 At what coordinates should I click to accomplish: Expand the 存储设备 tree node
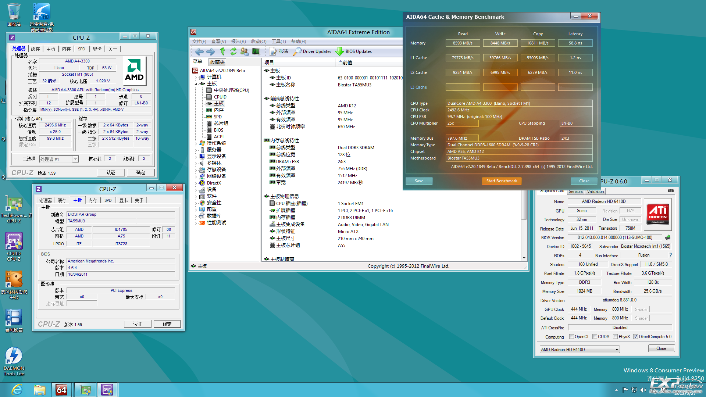click(x=196, y=170)
